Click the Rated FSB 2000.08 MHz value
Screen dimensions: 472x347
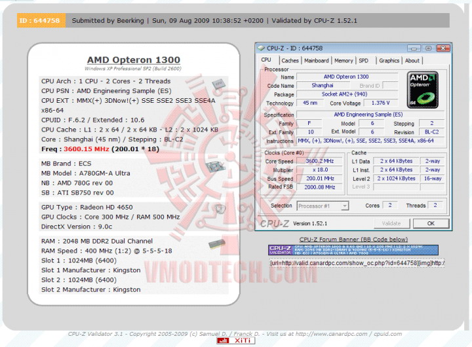point(320,187)
